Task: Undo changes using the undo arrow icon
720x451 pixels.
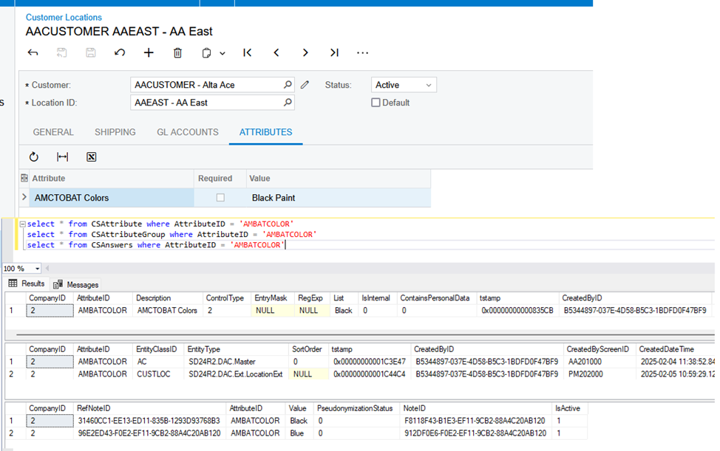Action: (x=121, y=52)
